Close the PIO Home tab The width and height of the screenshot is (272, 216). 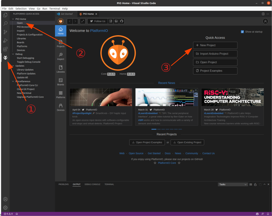tap(96, 14)
